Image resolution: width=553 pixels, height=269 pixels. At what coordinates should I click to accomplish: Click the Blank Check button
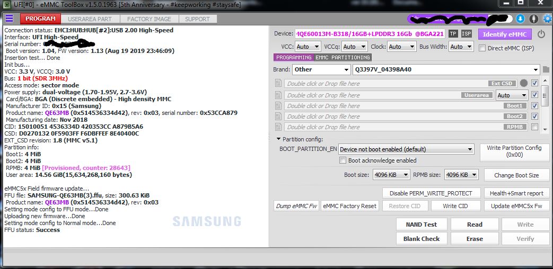(x=422, y=238)
